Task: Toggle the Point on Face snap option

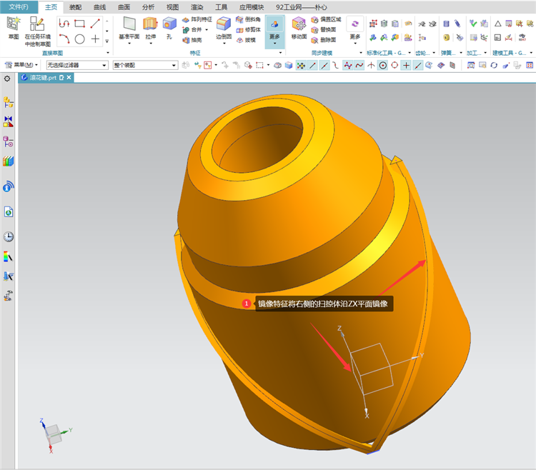Action: tap(430, 65)
